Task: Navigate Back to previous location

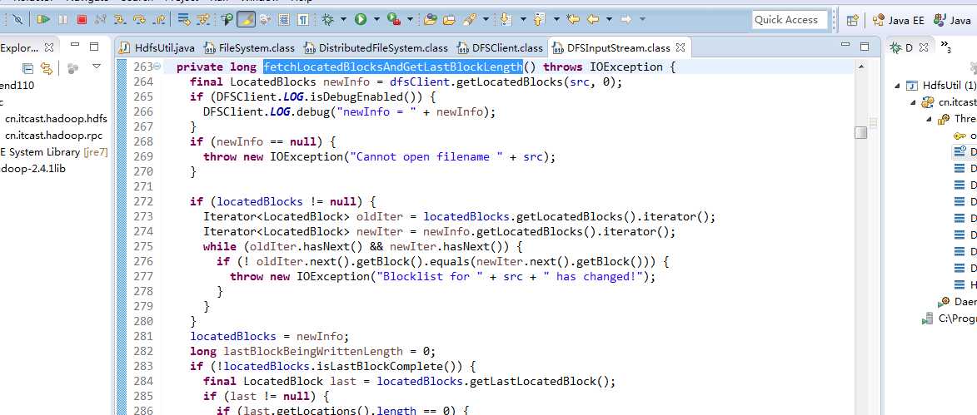Action: pos(593,19)
